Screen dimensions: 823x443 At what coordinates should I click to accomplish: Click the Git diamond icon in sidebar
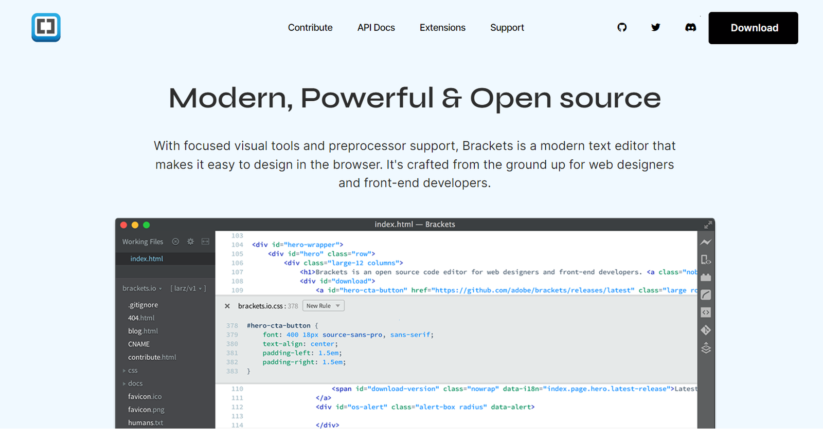[x=706, y=330]
